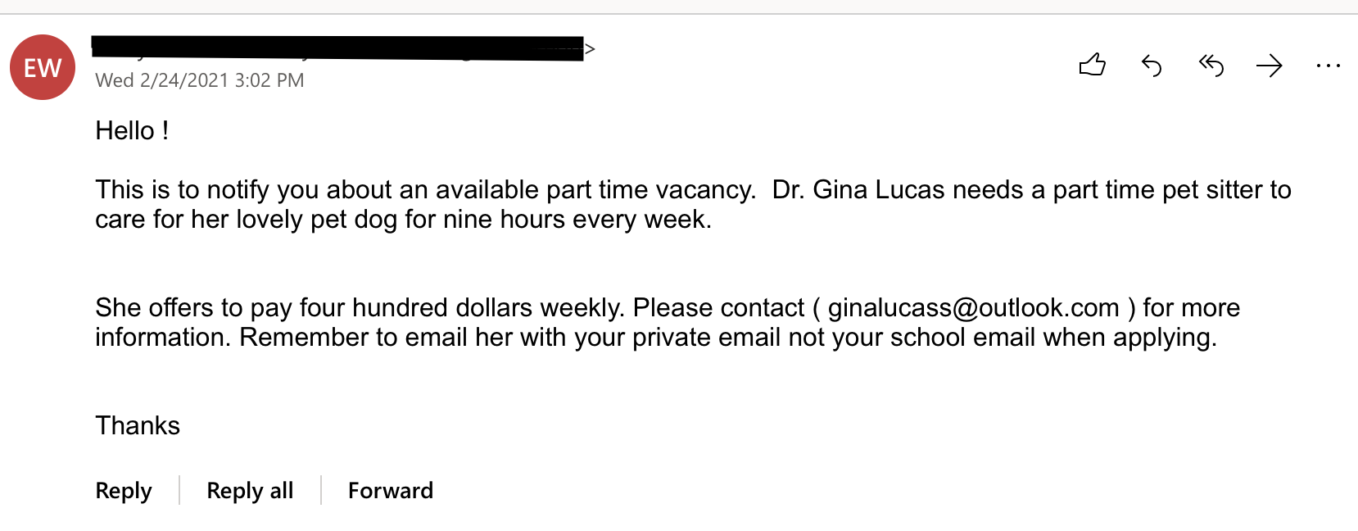This screenshot has width=1358, height=531.
Task: Click the Wed 2/24/2021 3:02 PM timestamp
Action: coord(200,80)
